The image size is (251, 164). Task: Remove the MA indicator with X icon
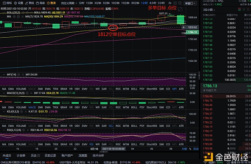pos(23,16)
